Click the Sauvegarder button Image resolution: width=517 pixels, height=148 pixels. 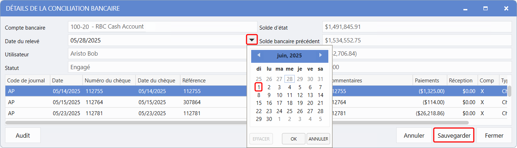point(454,136)
